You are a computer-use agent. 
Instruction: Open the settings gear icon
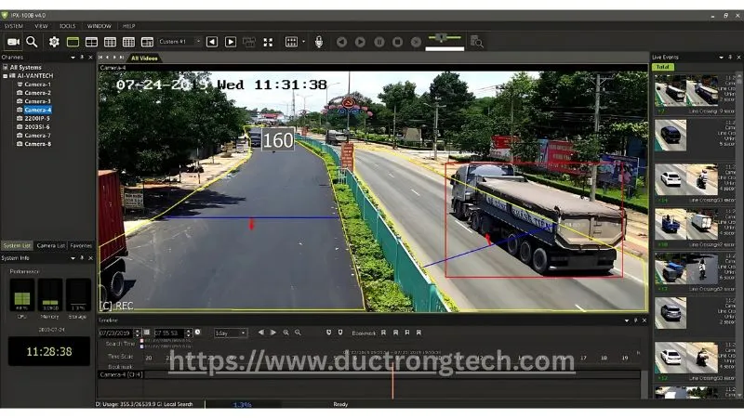pyautogui.click(x=54, y=42)
